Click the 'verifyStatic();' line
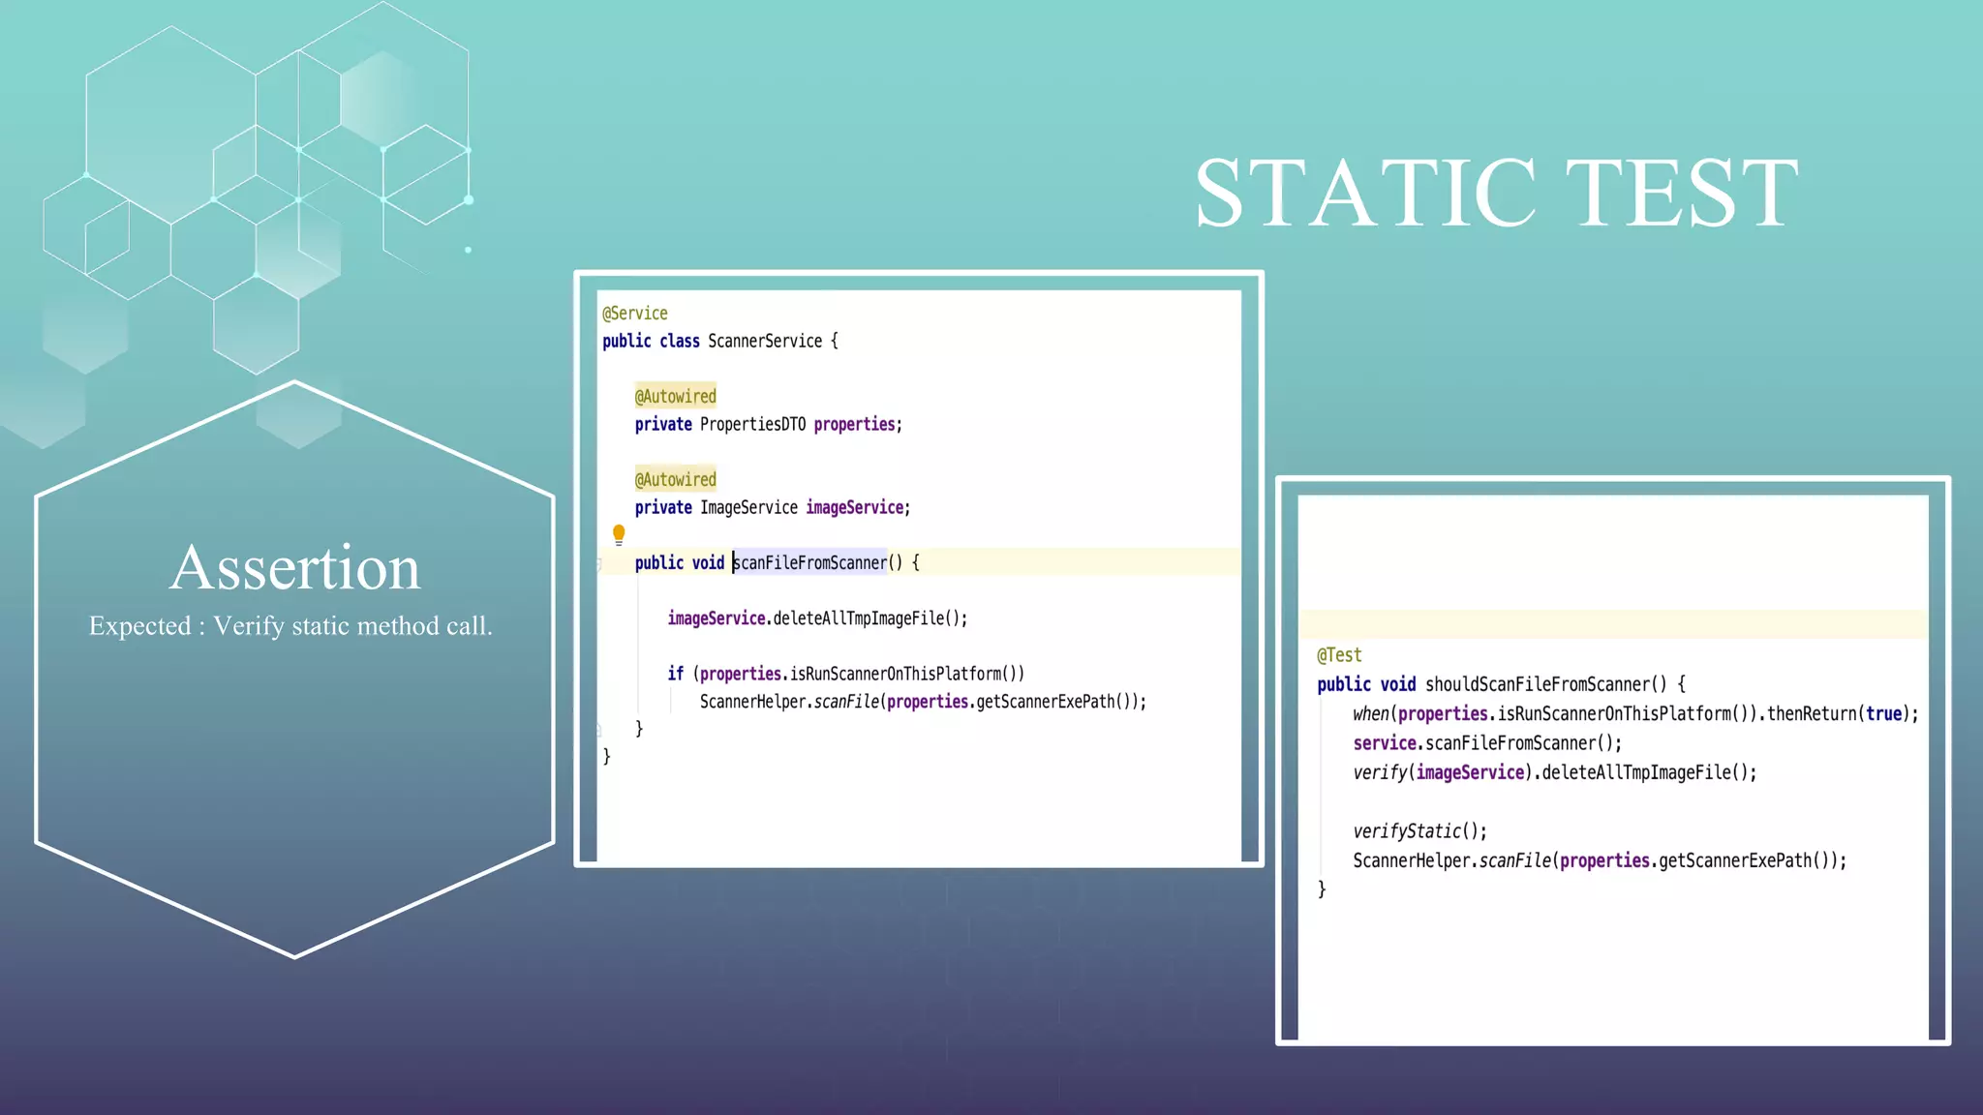1983x1115 pixels. pyautogui.click(x=1420, y=830)
